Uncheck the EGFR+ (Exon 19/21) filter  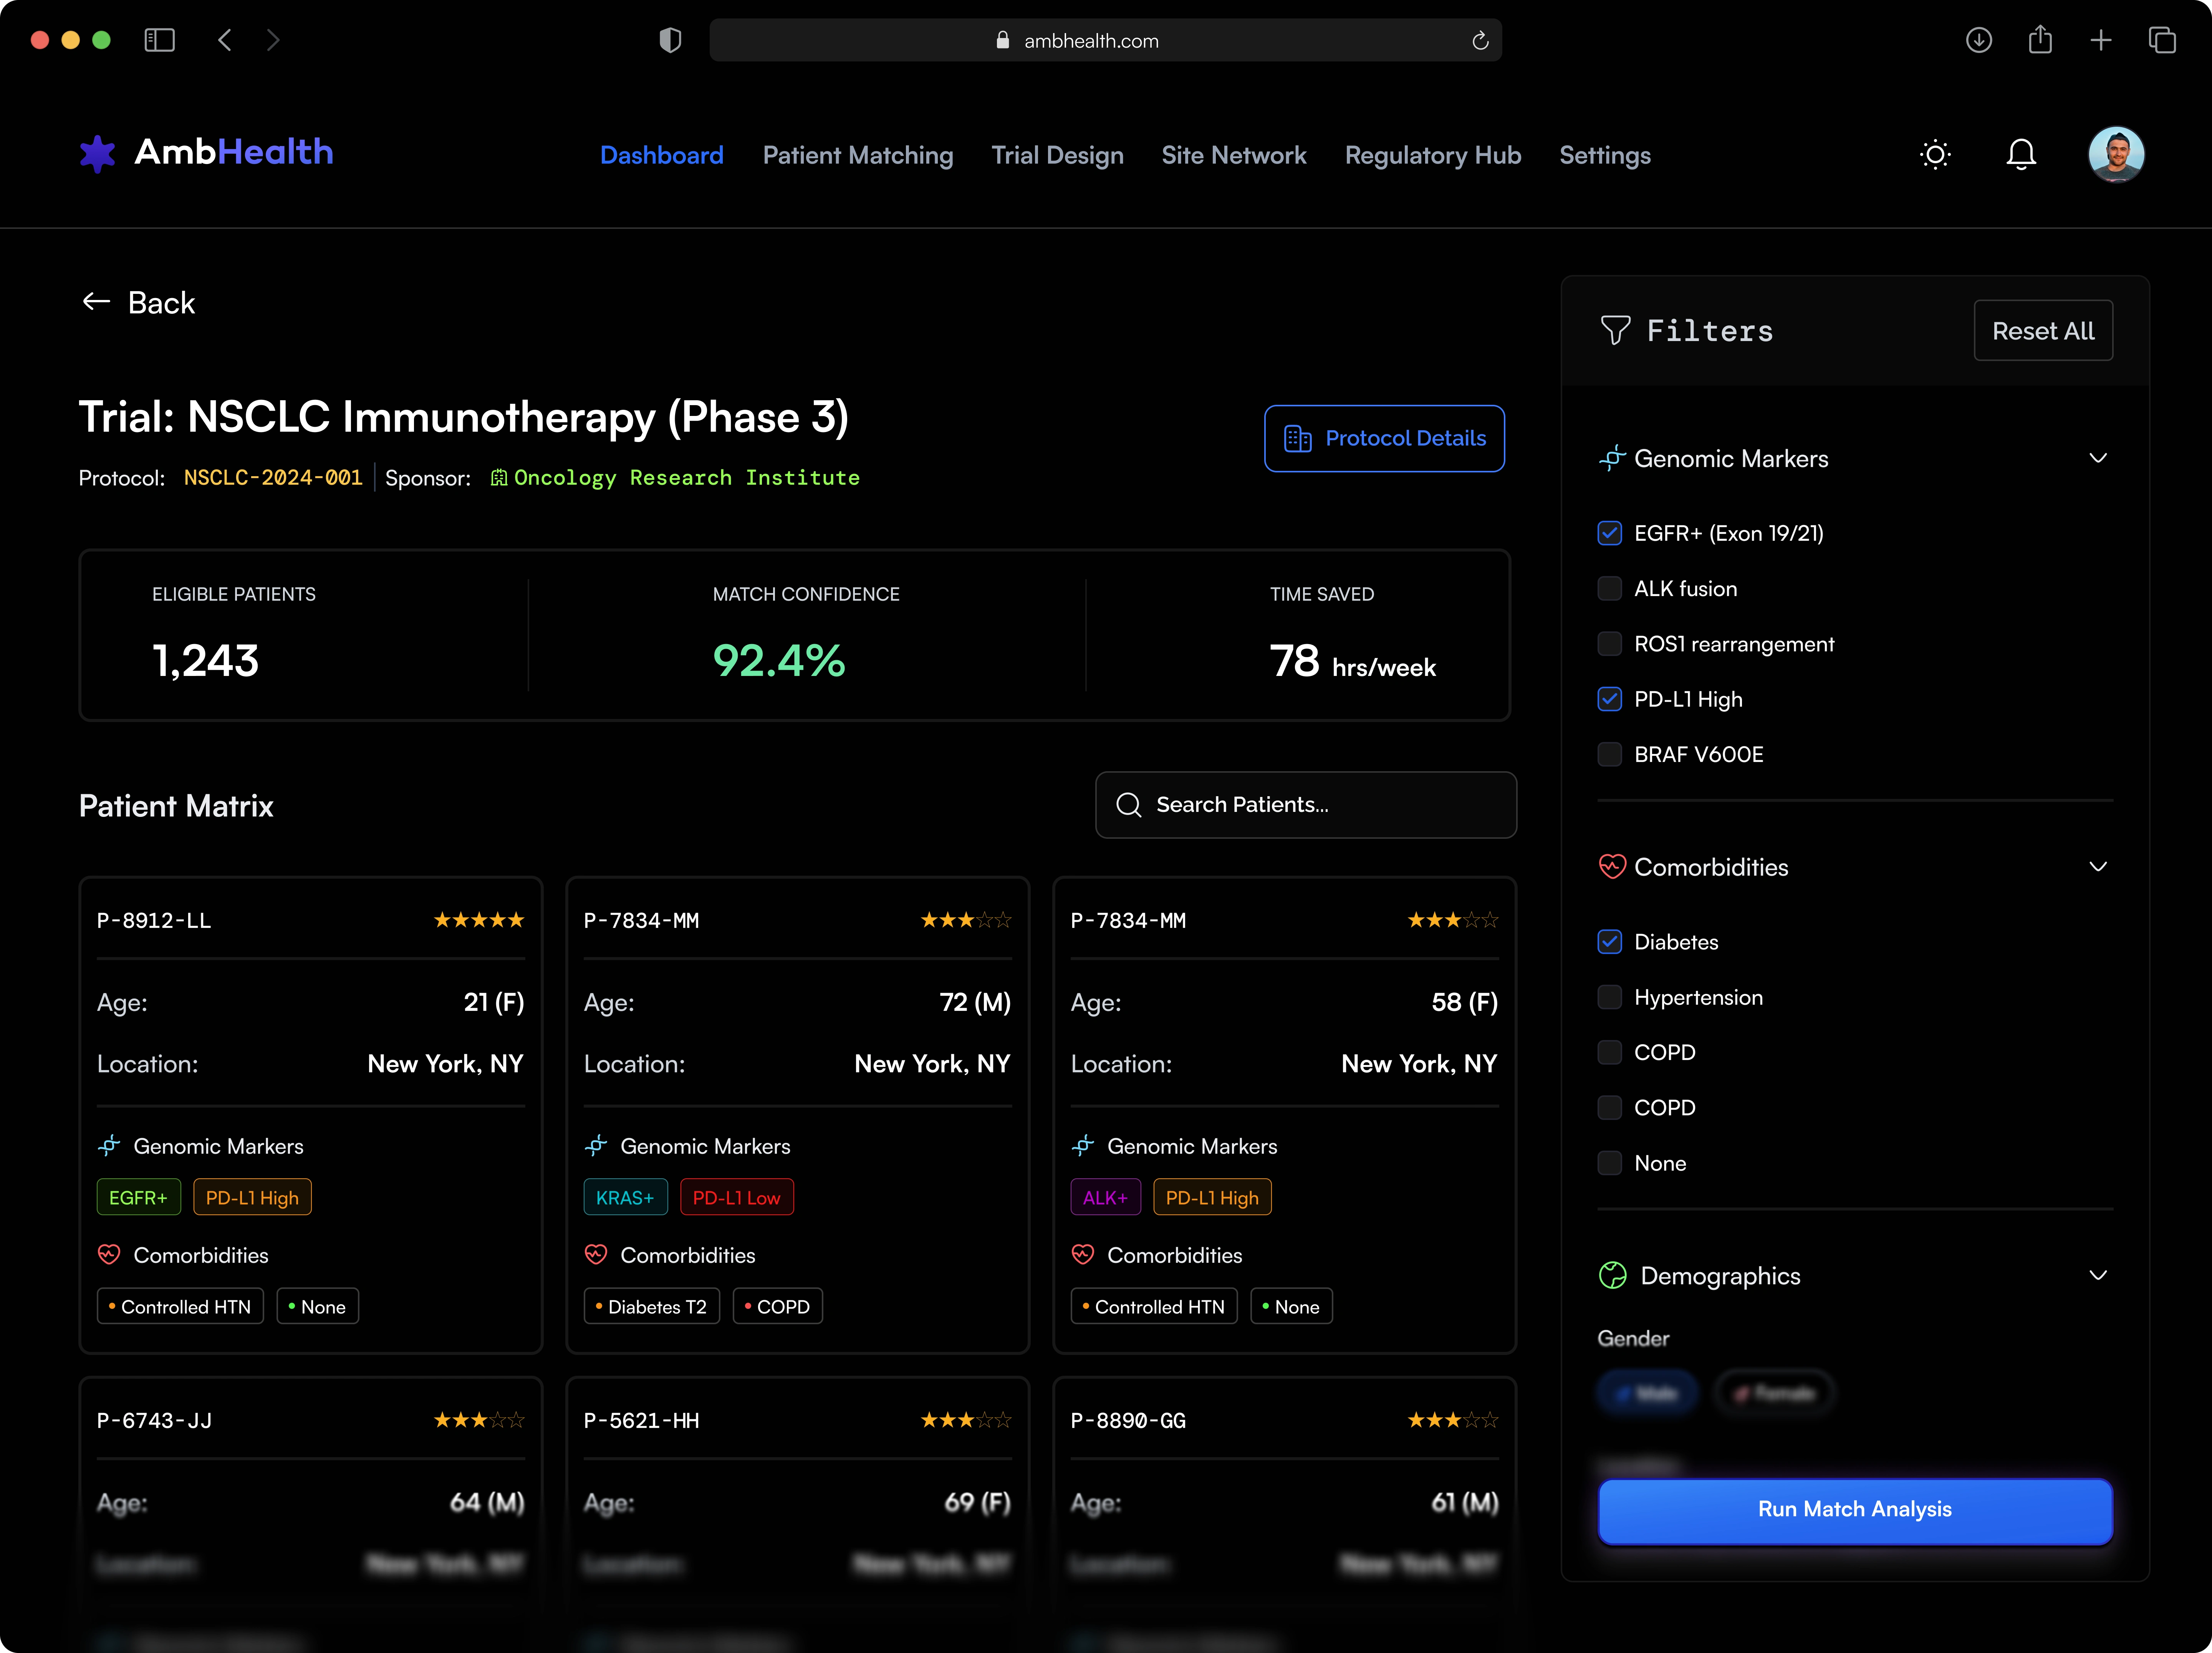(x=1609, y=533)
